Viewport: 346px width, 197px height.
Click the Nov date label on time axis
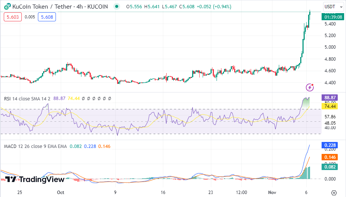(272, 193)
